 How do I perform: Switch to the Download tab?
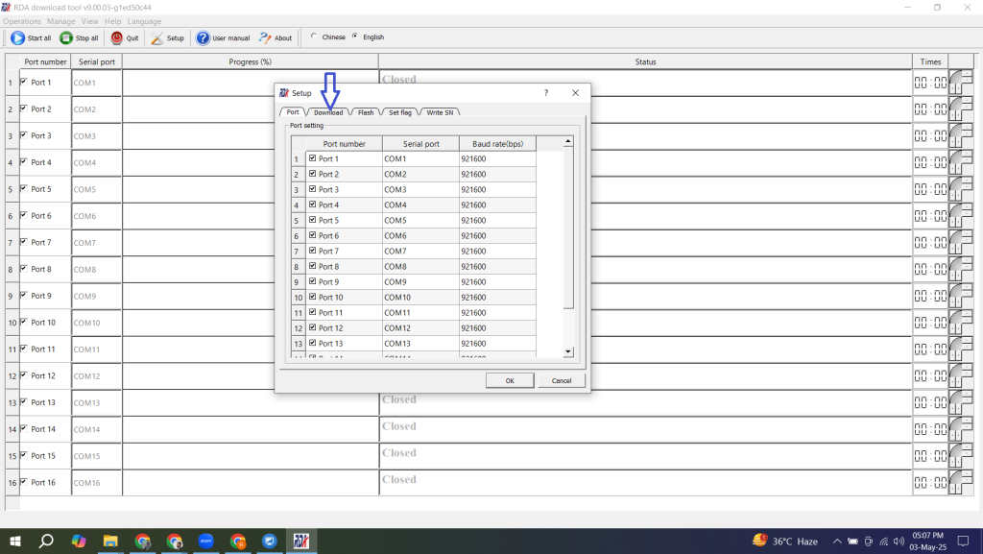coord(328,112)
